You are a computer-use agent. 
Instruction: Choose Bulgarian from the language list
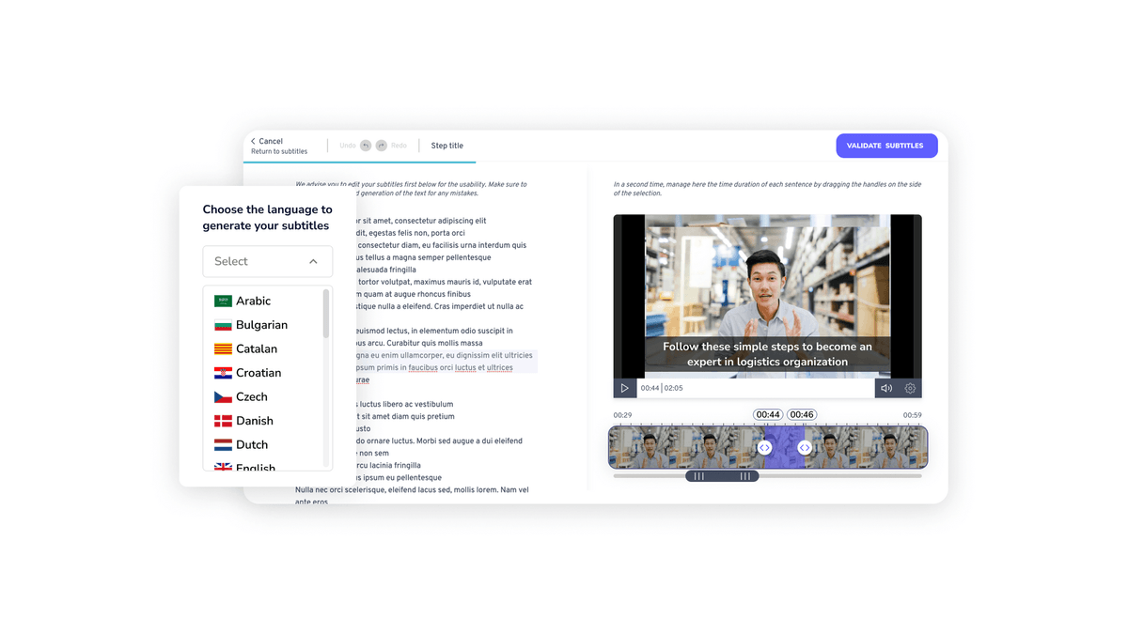[x=261, y=325]
